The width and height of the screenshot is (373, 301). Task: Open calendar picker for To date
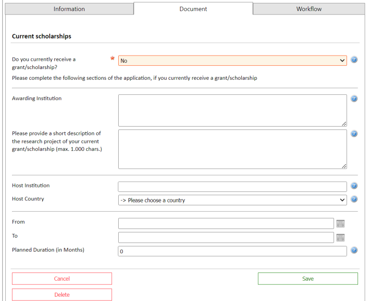(340, 238)
